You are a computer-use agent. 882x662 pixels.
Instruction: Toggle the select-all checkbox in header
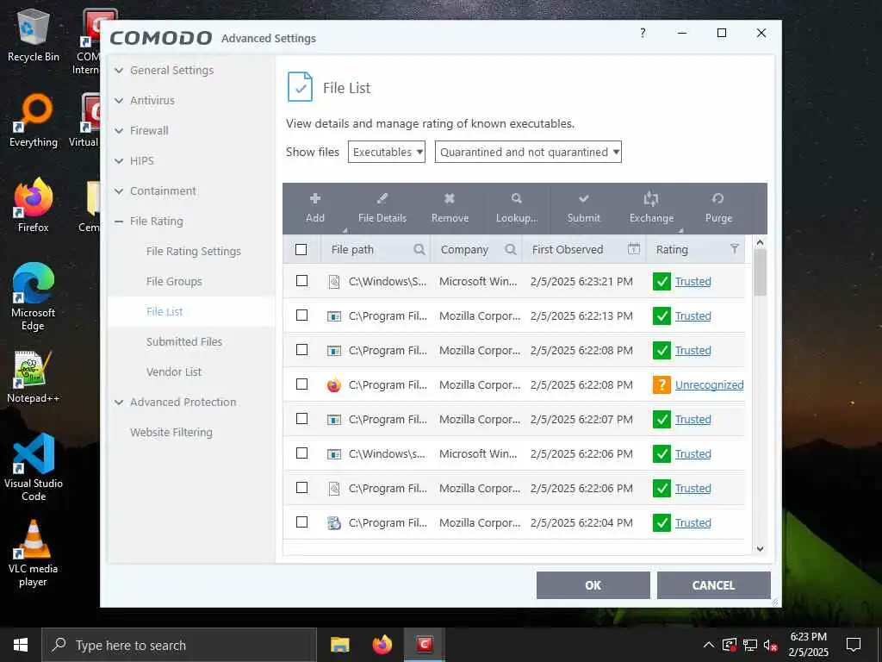click(301, 249)
